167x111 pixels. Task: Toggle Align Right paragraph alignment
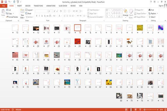70,16
